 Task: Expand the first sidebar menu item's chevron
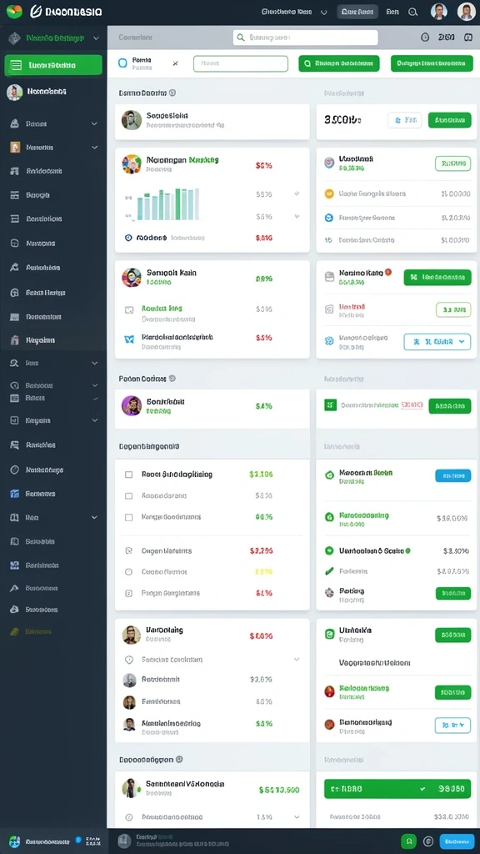[x=94, y=123]
